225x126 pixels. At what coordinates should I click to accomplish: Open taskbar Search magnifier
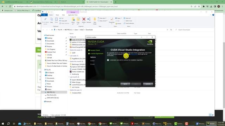click(8, 124)
